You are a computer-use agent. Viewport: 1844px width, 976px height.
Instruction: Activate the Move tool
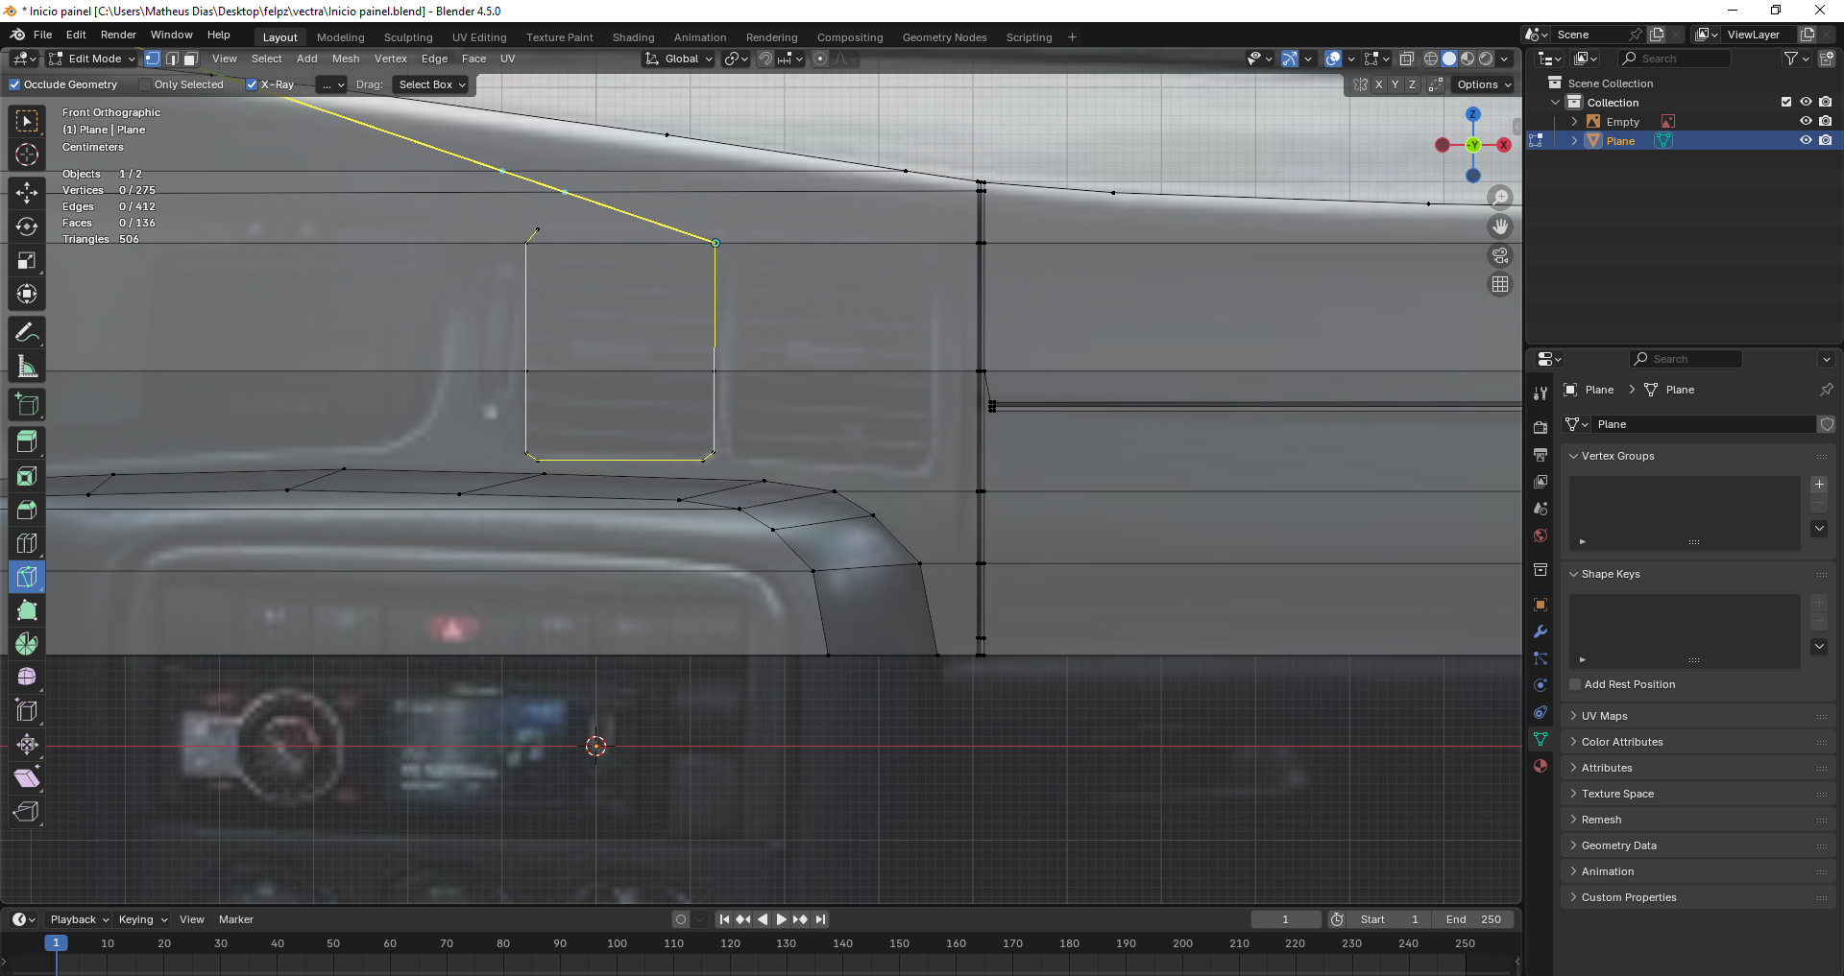click(x=27, y=193)
